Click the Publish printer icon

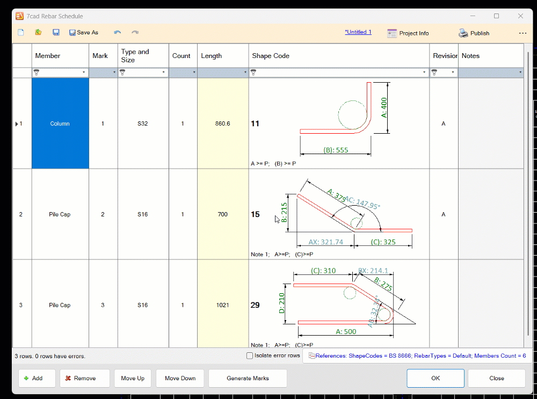click(463, 33)
